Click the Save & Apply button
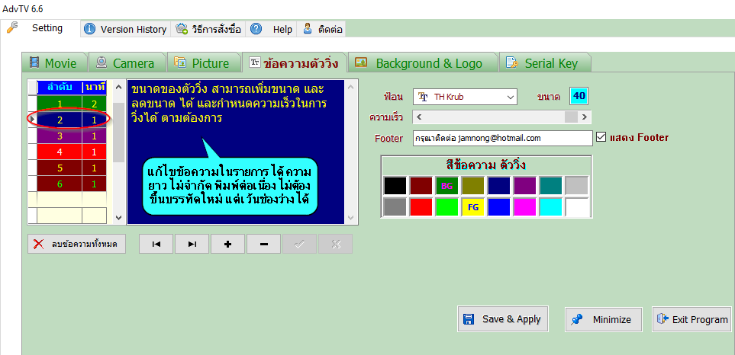 (502, 319)
